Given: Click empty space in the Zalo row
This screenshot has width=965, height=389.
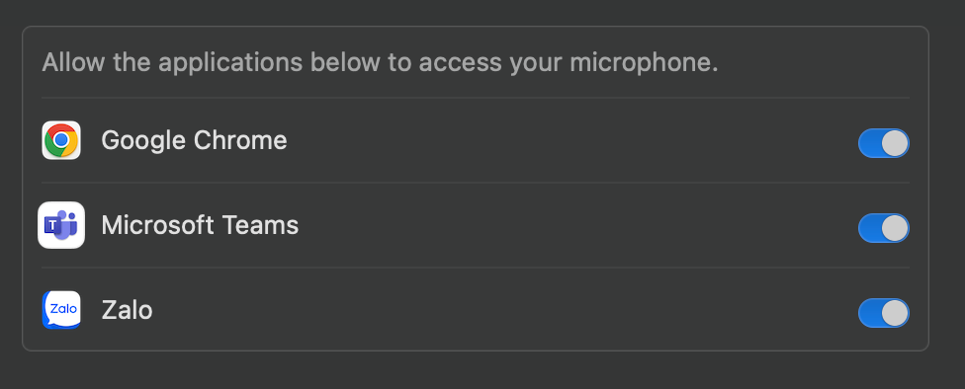Looking at the screenshot, I should (x=504, y=310).
